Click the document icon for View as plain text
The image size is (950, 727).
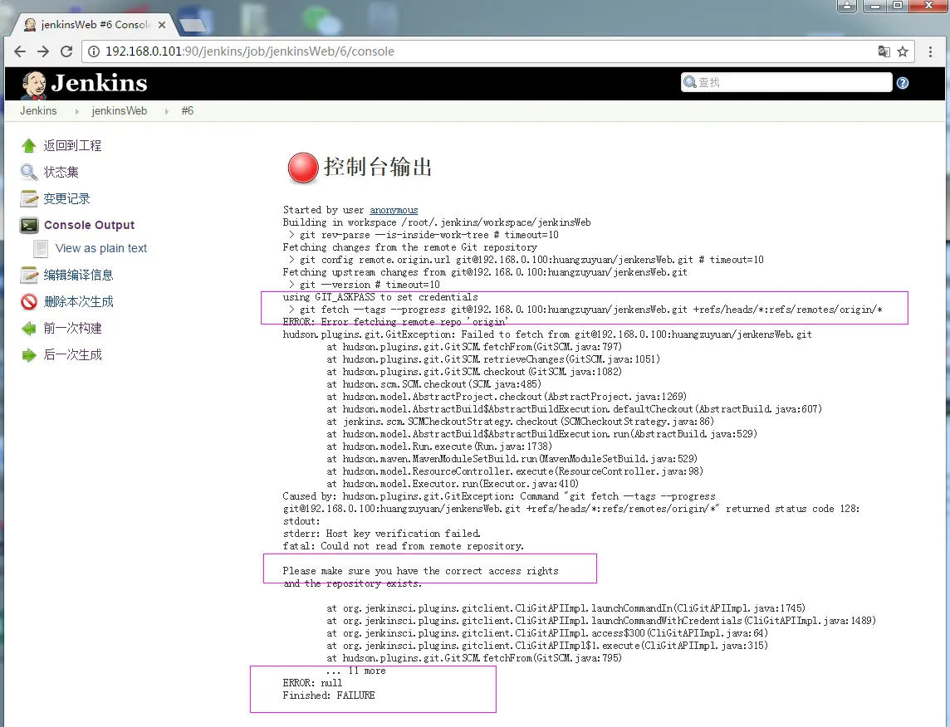point(41,249)
